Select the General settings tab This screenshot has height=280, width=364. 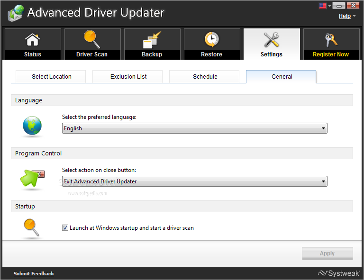[281, 77]
